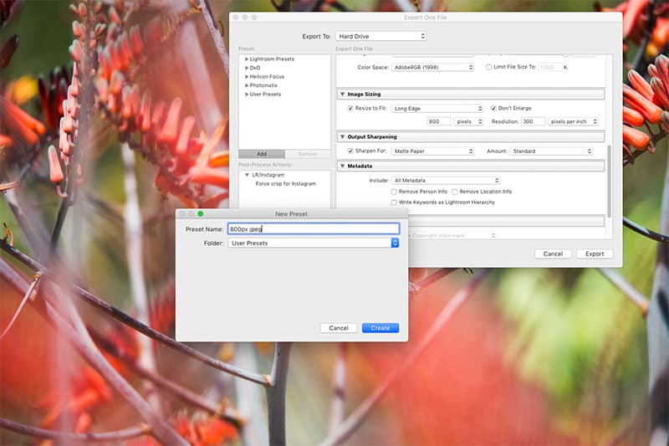Open the sharpening Amount dropdown
The height and width of the screenshot is (446, 669).
tap(551, 151)
